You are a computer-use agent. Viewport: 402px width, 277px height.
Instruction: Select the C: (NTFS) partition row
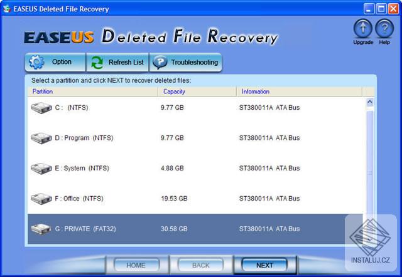(195, 108)
